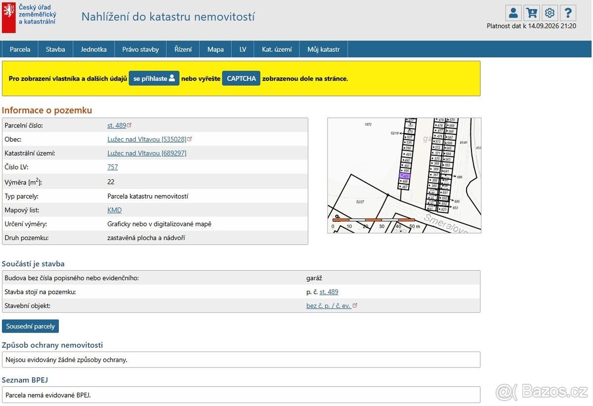Image resolution: width=593 pixels, height=406 pixels.
Task: Open the shopping cart icon
Action: click(532, 13)
